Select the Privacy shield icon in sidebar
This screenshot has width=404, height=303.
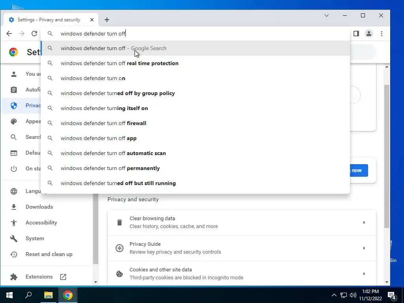coord(14,106)
